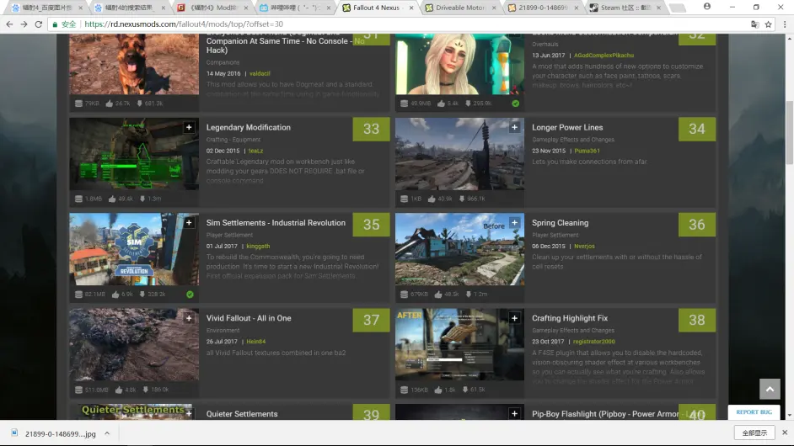Switch to the Driveable Motor tab

click(x=459, y=8)
